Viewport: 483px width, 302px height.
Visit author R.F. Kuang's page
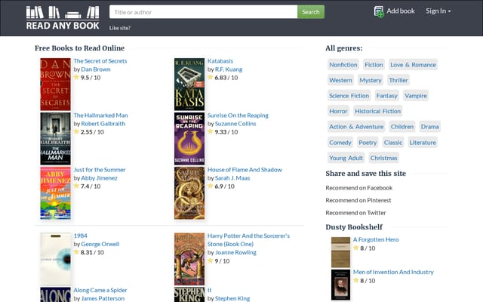[x=229, y=69]
